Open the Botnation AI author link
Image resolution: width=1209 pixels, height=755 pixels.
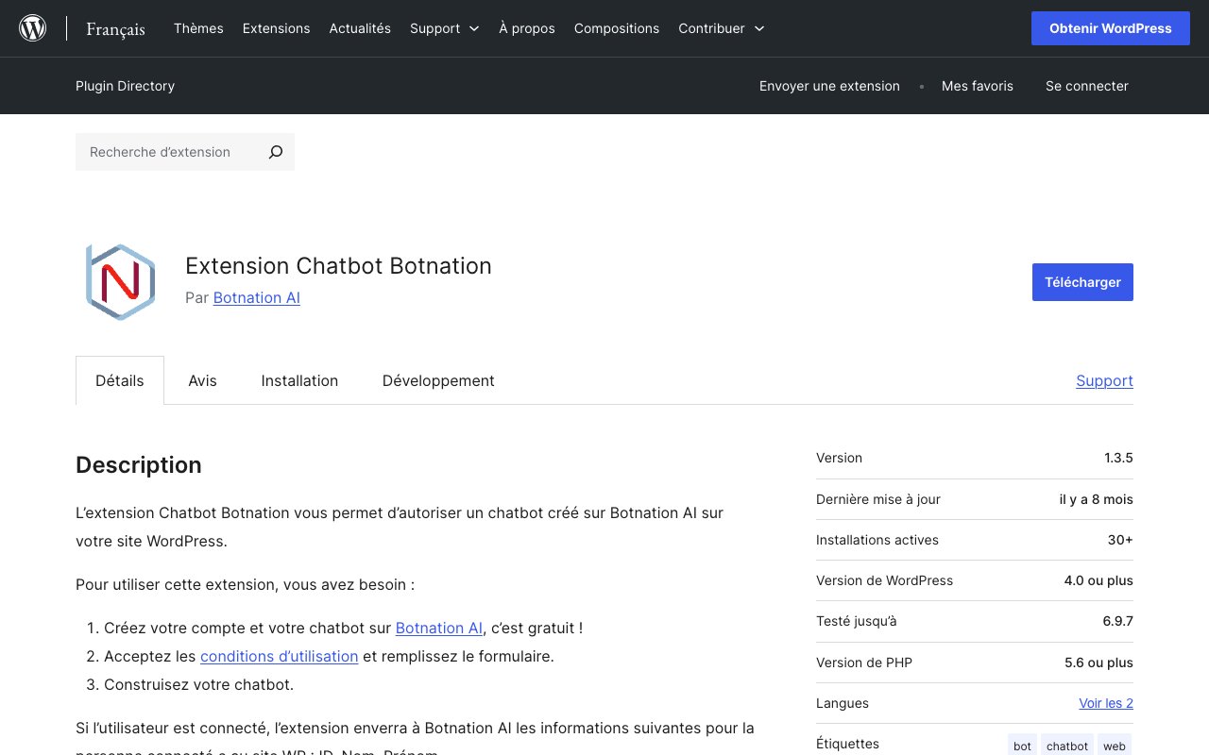click(x=257, y=297)
